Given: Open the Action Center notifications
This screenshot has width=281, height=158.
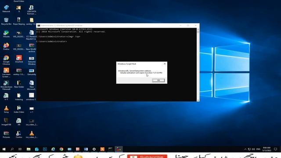Looking at the screenshot, I should pos(275,149).
